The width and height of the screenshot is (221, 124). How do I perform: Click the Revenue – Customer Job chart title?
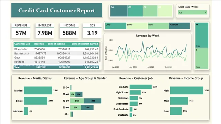point(136,78)
